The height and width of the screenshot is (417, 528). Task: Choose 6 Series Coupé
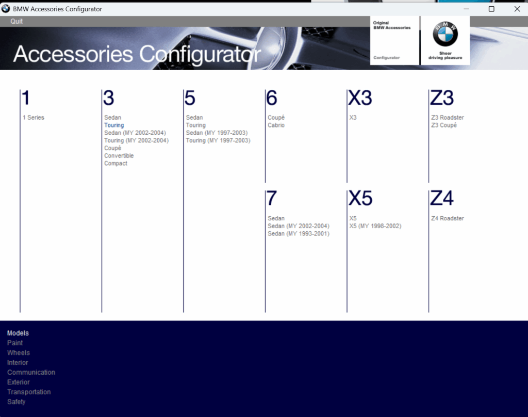276,117
